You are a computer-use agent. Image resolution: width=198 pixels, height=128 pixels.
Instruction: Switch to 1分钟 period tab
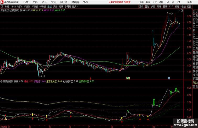point(13,7)
